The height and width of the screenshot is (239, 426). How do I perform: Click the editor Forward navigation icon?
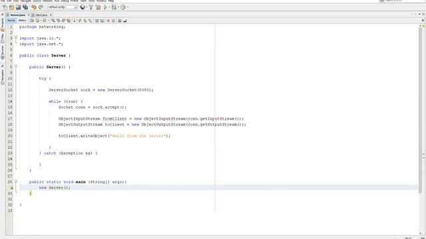45,21
